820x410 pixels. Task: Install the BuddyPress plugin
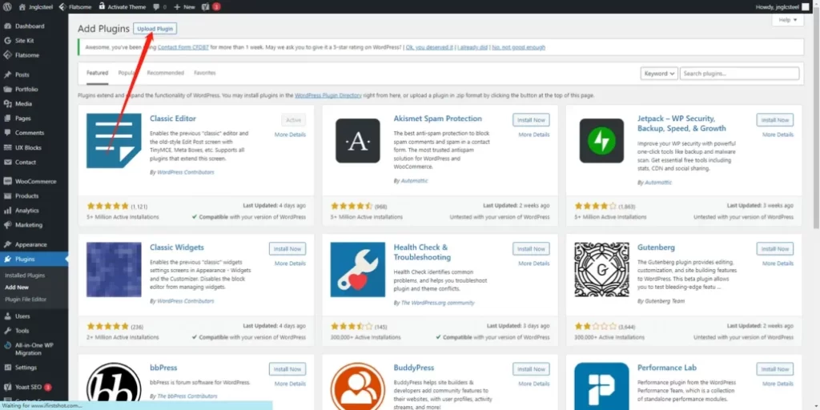(531, 369)
